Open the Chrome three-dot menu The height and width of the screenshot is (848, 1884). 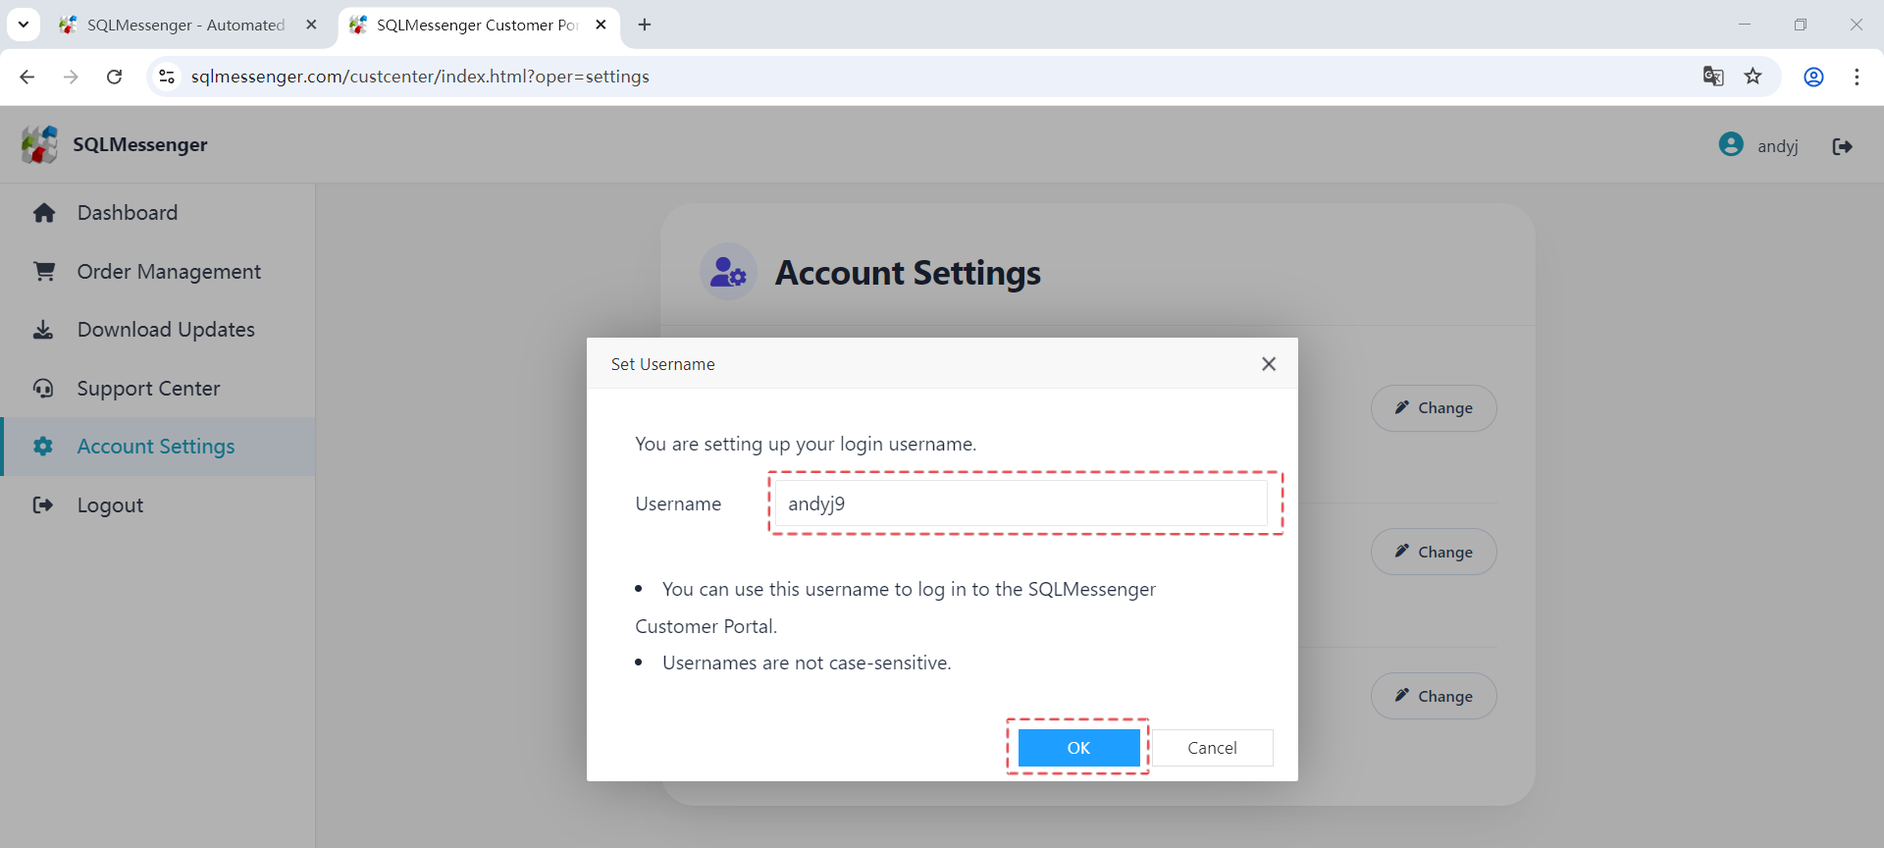[x=1857, y=77]
